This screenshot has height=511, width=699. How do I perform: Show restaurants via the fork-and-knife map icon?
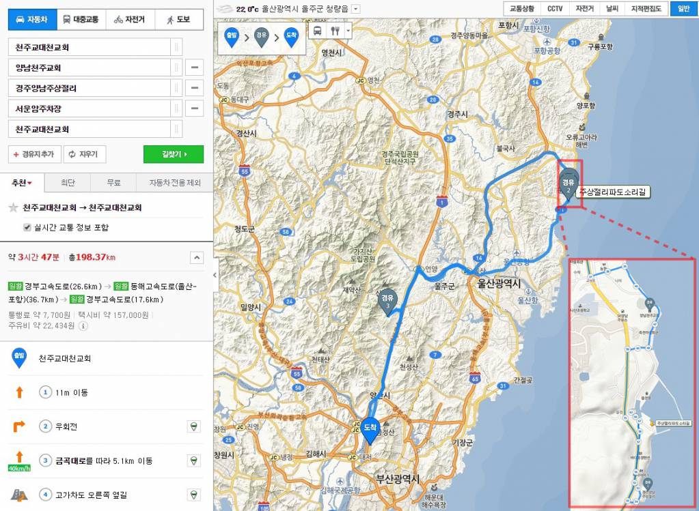pyautogui.click(x=335, y=30)
